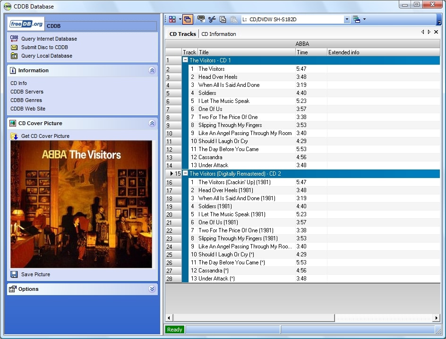Open the CDDB Servers link
This screenshot has width=446, height=339.
27,92
